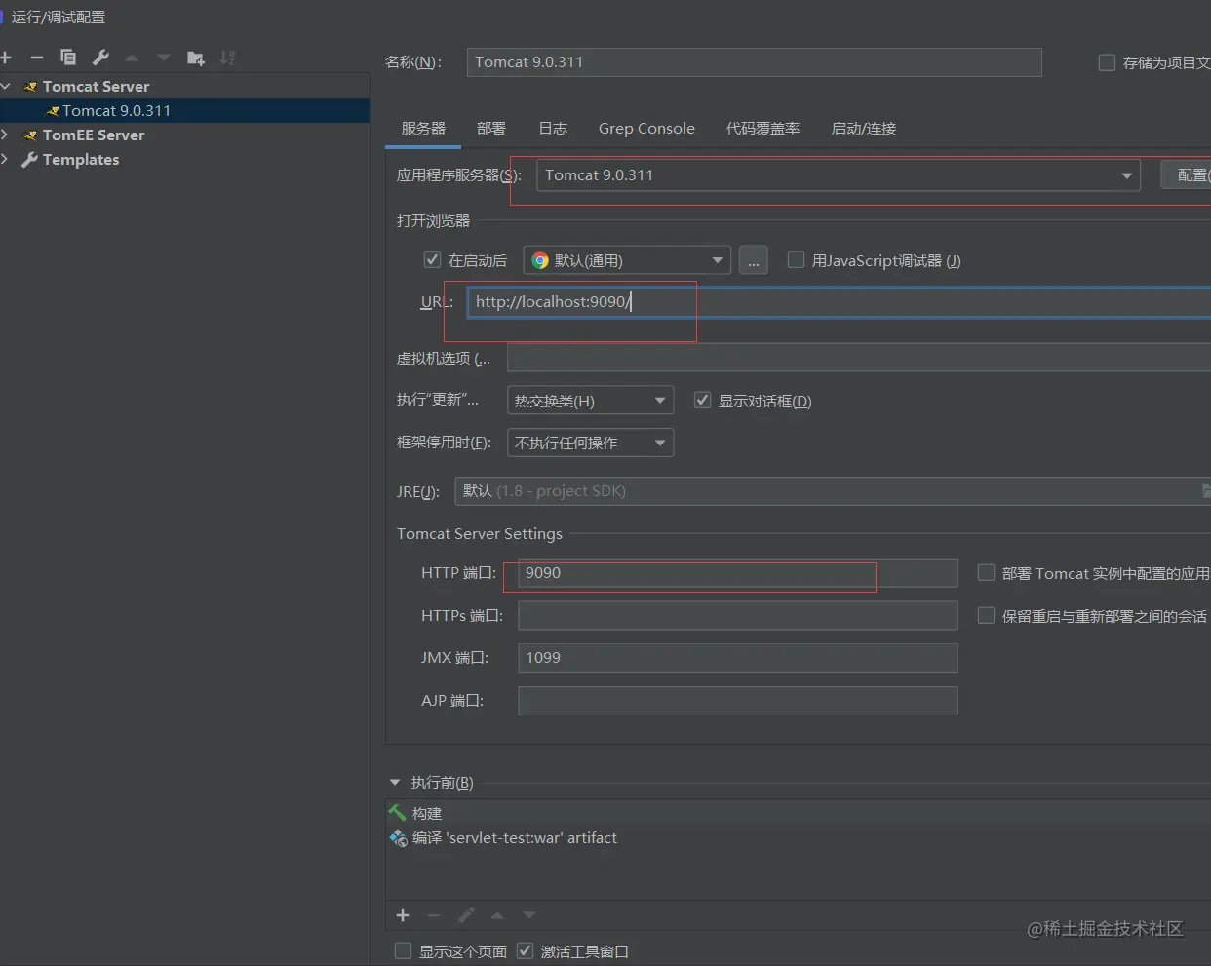Add new configuration with plus icon
1211x966 pixels.
tap(6, 58)
